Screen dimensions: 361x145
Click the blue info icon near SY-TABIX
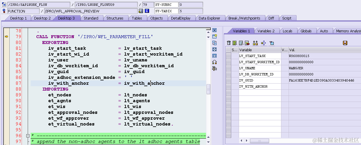point(147,11)
